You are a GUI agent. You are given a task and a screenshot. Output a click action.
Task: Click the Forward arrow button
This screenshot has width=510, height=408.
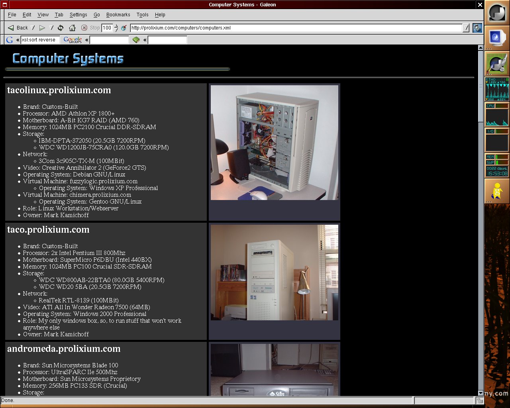[x=42, y=27]
